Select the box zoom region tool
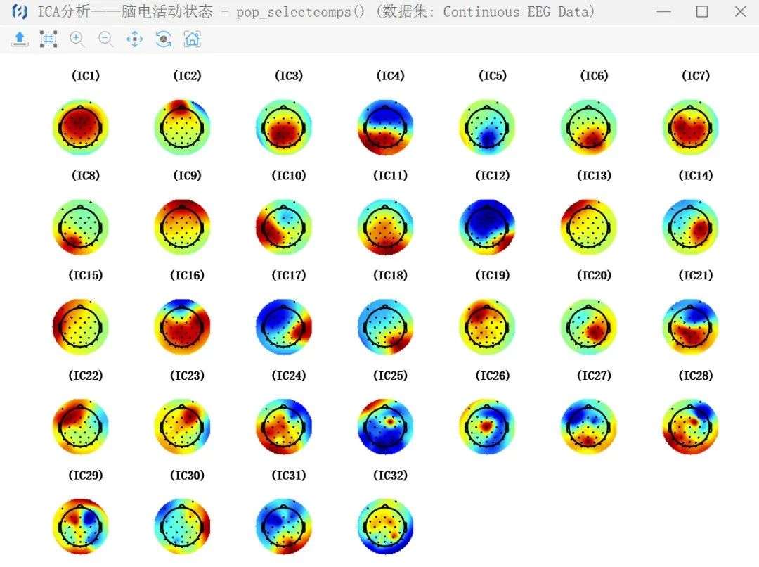Image resolution: width=759 pixels, height=567 pixels. (x=48, y=39)
